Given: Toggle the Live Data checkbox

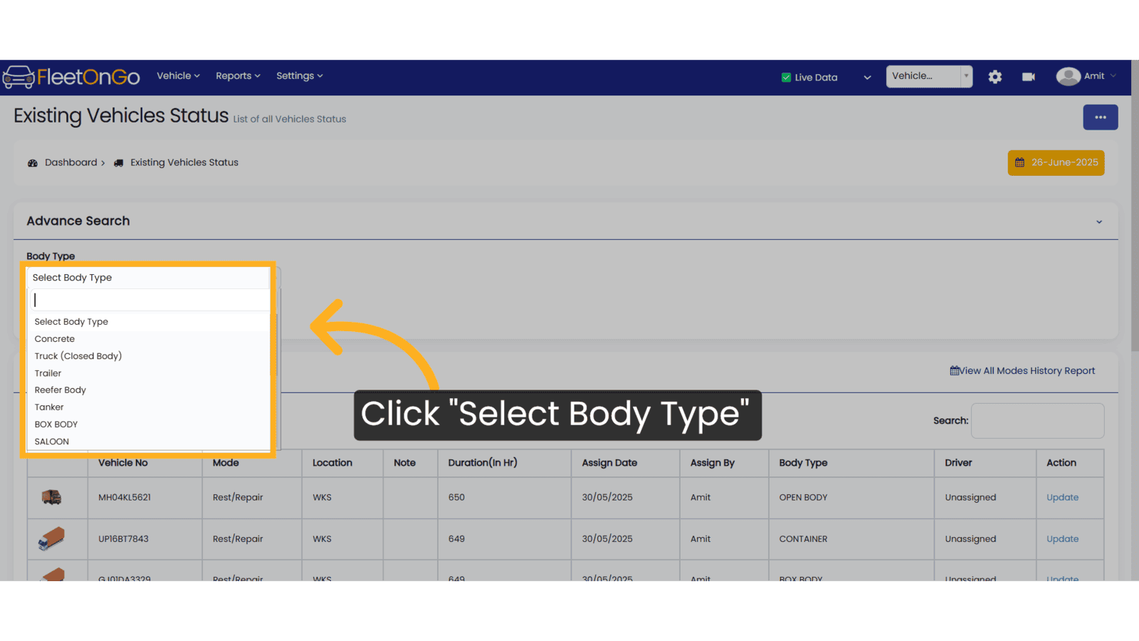Looking at the screenshot, I should click(x=786, y=78).
